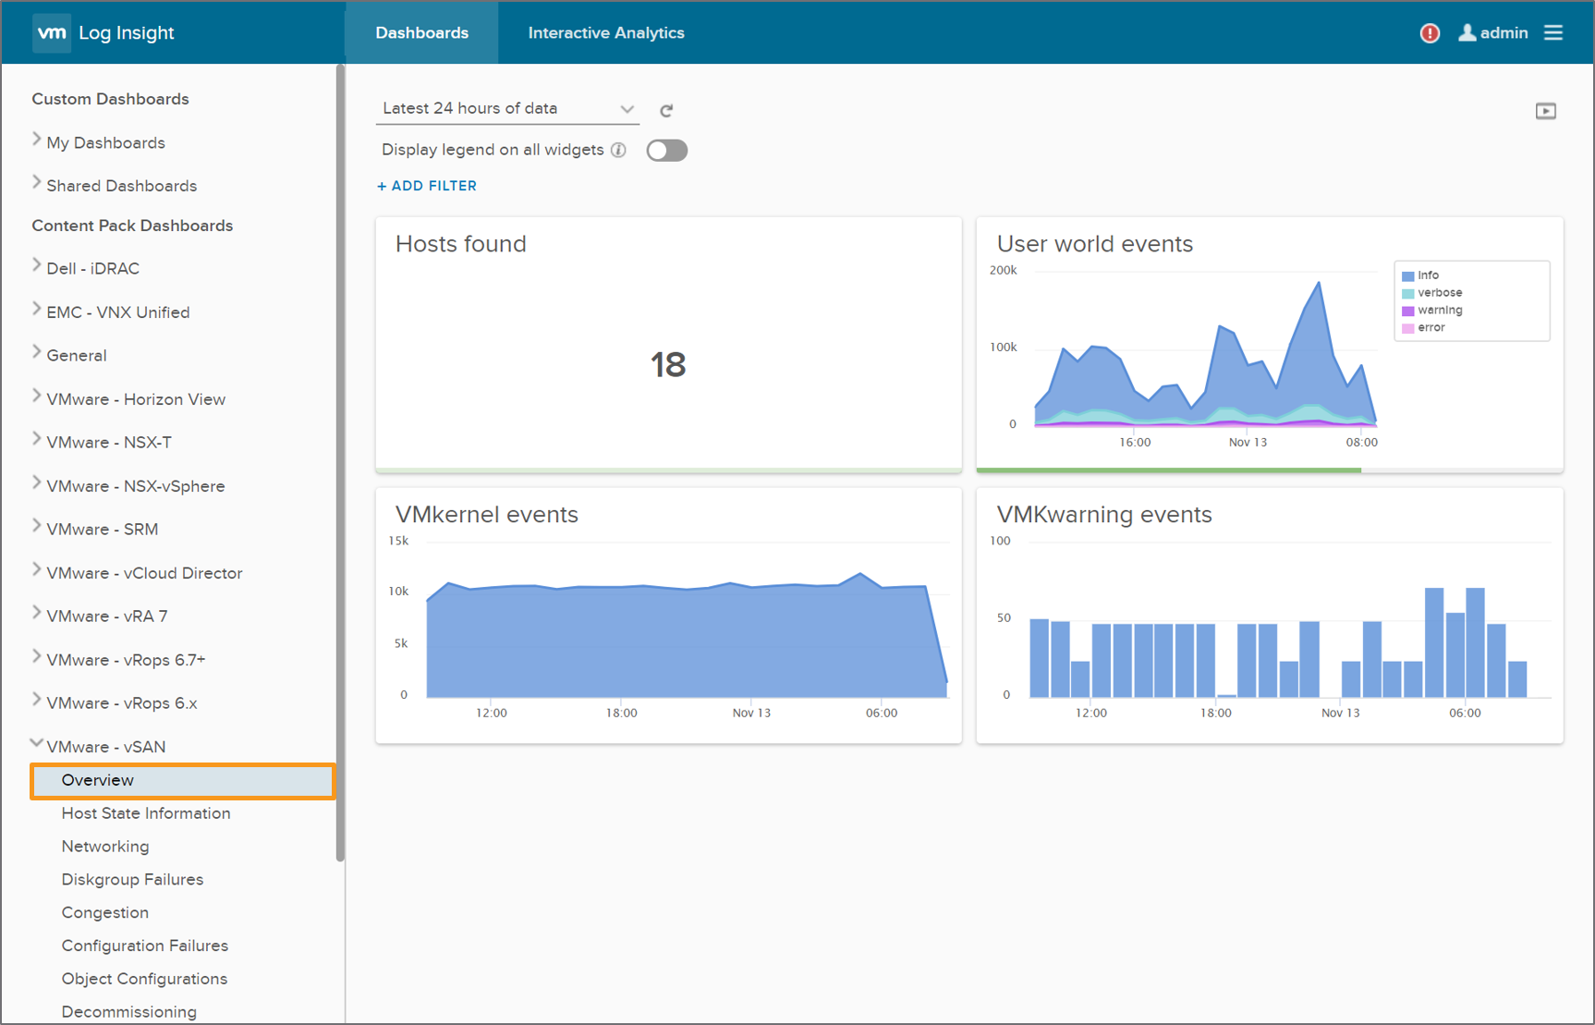1595x1025 pixels.
Task: Expand VMware - vRA 7 chevron
Action: (x=37, y=613)
